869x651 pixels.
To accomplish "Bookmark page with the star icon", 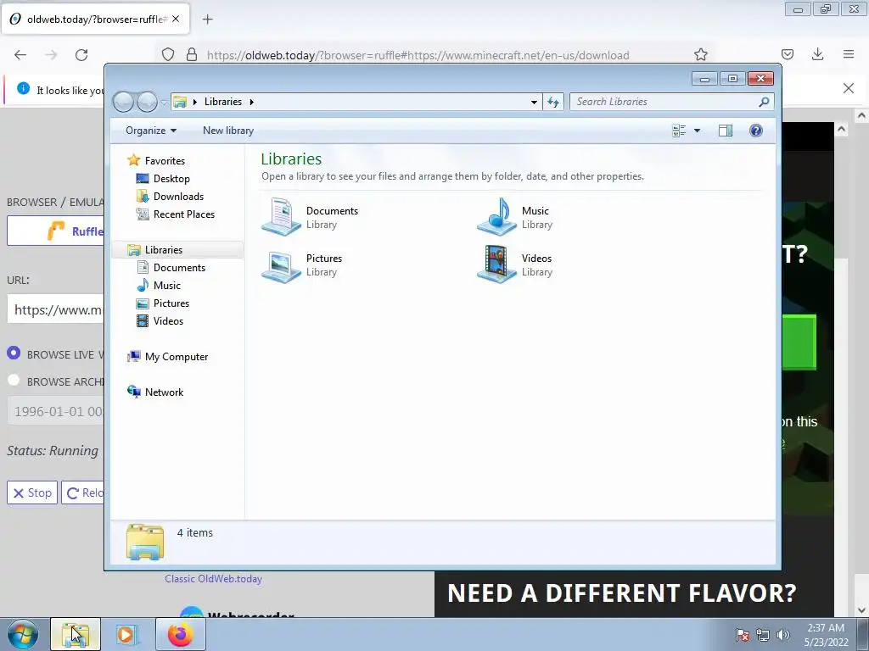I will click(700, 54).
